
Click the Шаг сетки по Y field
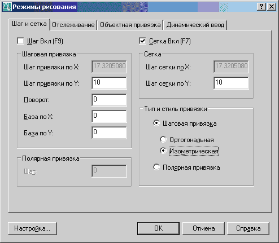pos(231,83)
